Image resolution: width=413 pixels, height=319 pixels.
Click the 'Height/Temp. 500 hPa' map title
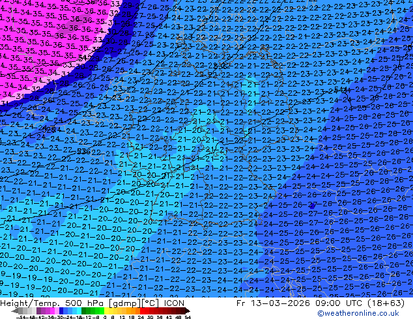[51, 303]
